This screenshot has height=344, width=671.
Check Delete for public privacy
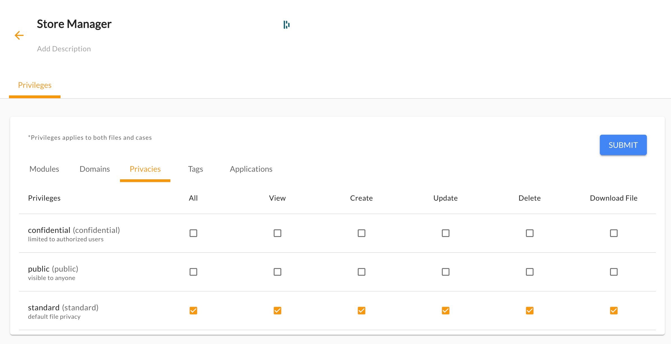click(530, 272)
